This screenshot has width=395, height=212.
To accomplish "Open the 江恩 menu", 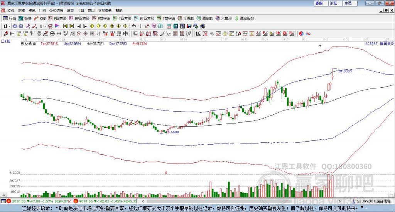I will (42, 10).
